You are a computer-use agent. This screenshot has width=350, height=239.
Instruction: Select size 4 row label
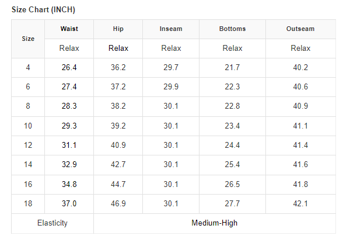(28, 67)
